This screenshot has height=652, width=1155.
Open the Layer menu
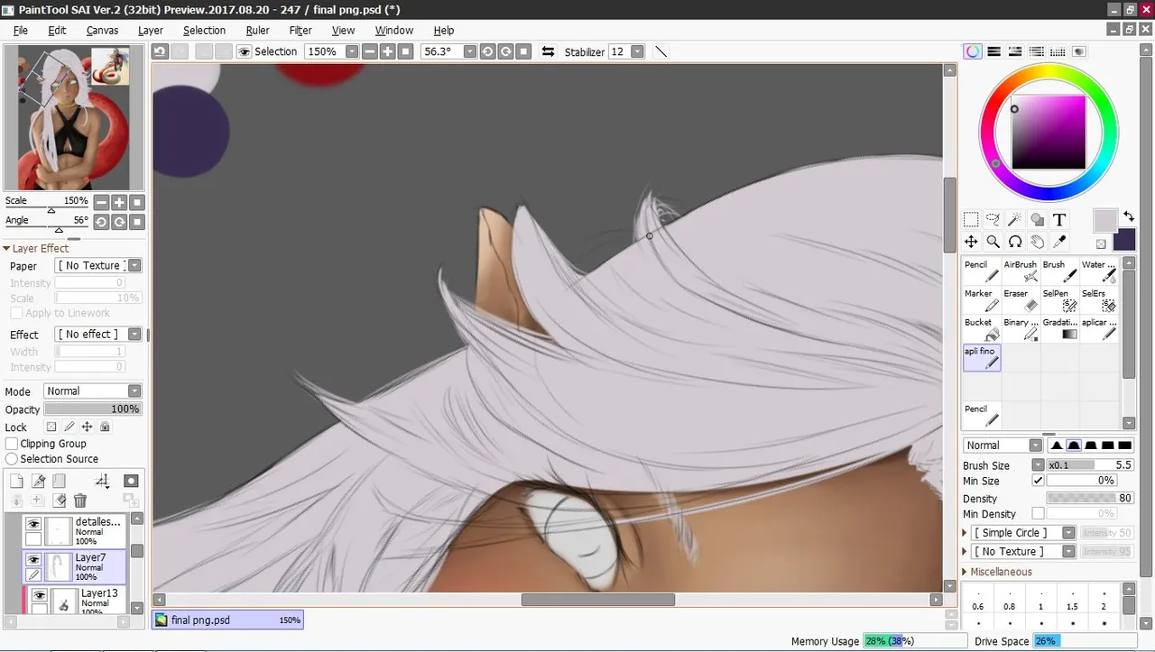(x=151, y=30)
